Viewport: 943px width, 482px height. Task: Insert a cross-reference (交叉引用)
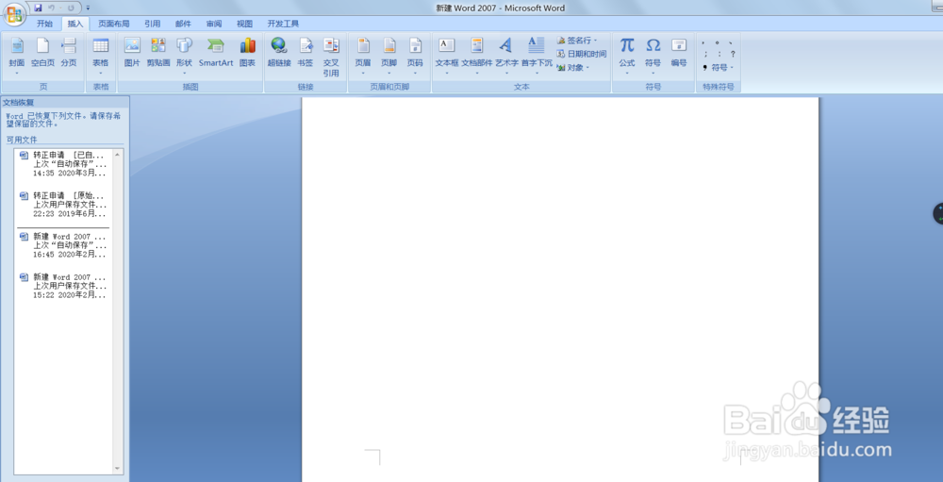331,58
